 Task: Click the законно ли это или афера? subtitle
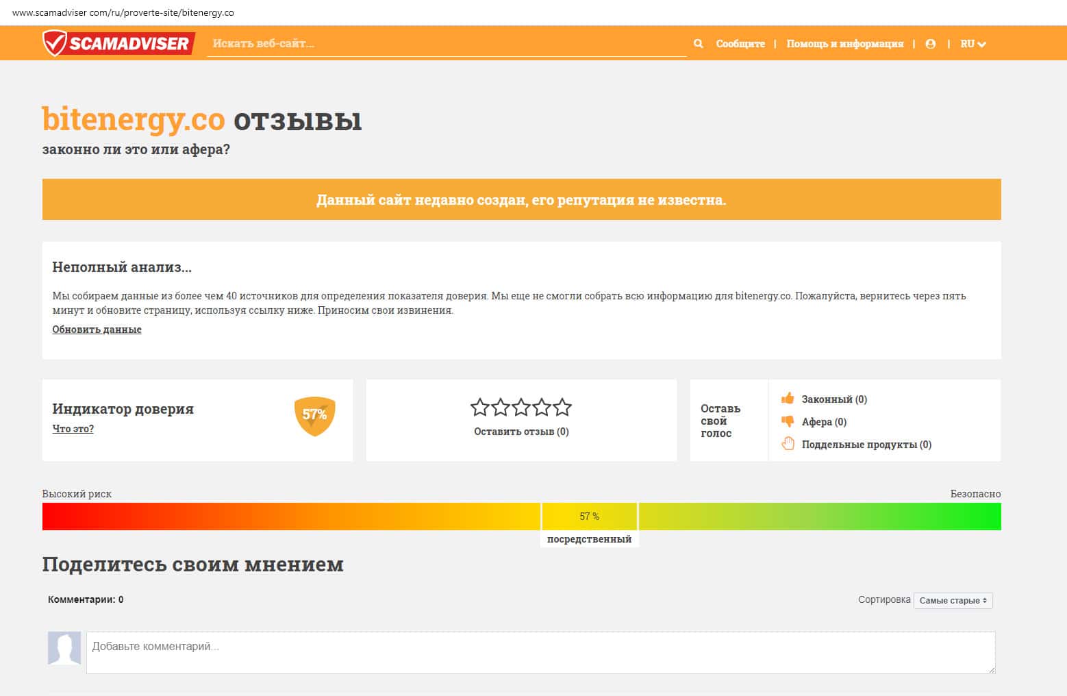click(136, 149)
